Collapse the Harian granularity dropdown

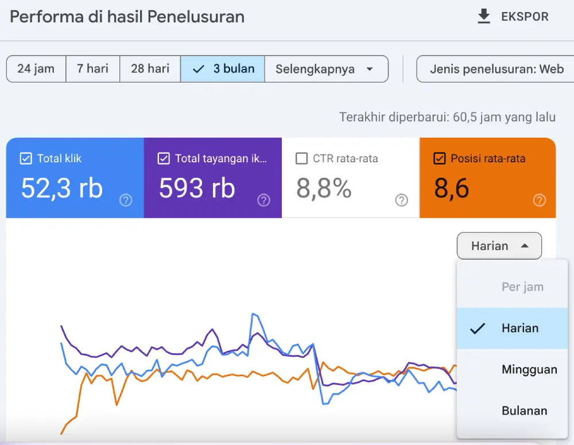click(499, 245)
